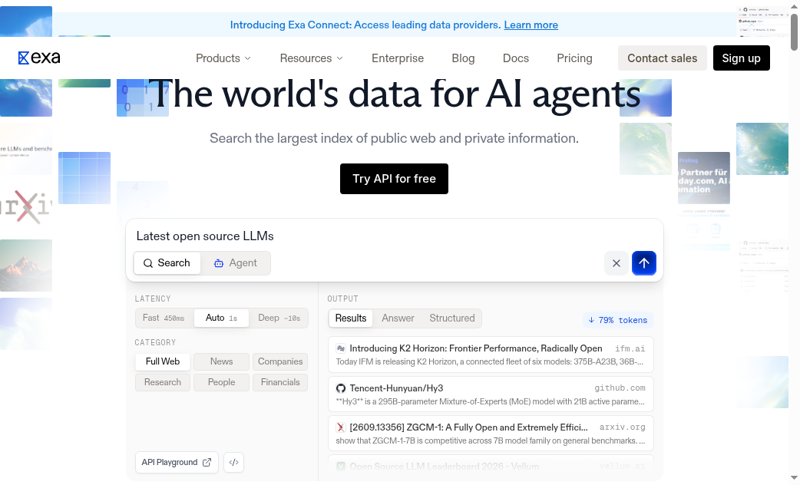The width and height of the screenshot is (800, 485).
Task: Choose the Full Web category
Action: tap(163, 361)
